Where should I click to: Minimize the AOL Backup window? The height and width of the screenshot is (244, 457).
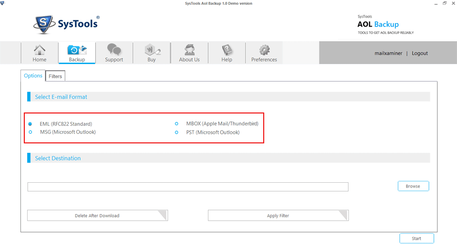pyautogui.click(x=436, y=3)
